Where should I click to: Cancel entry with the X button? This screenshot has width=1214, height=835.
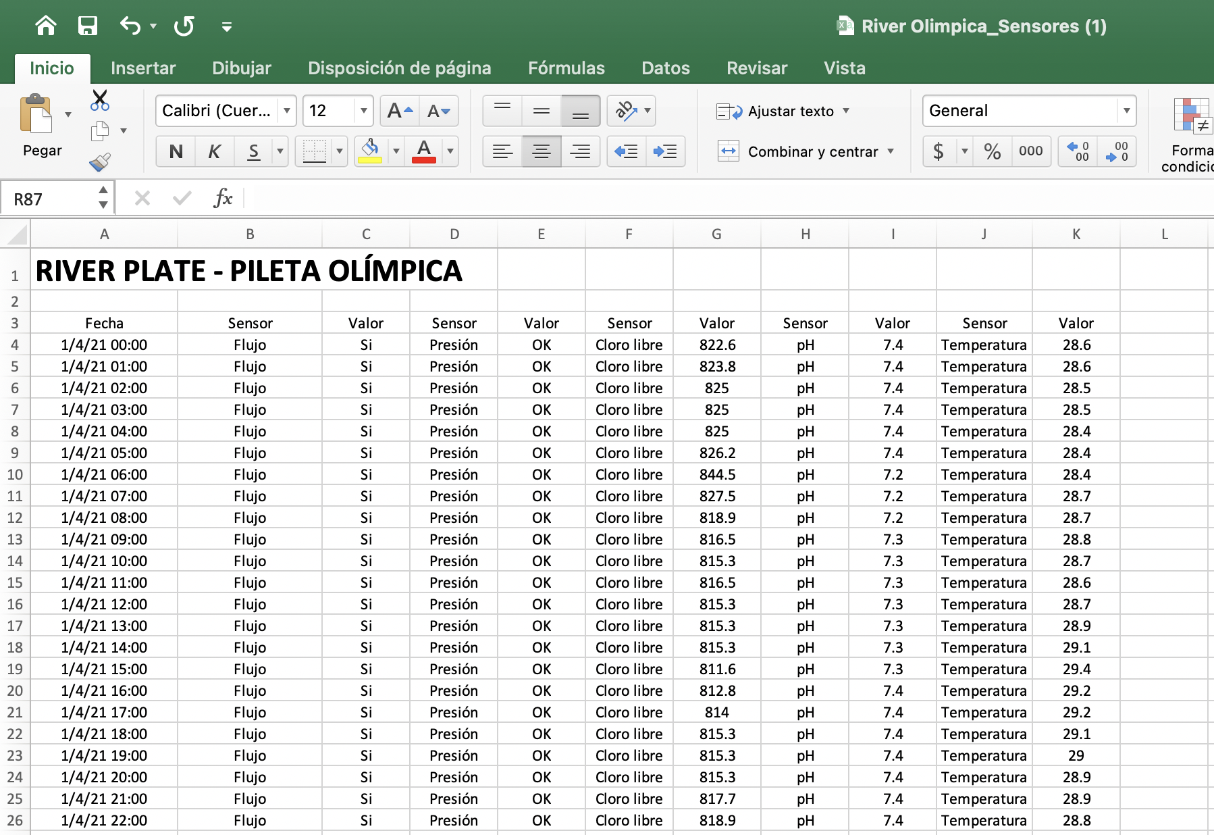(142, 199)
